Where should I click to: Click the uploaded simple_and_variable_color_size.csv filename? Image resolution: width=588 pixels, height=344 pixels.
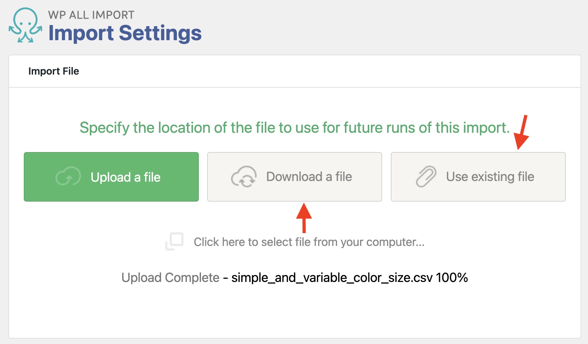pos(332,277)
